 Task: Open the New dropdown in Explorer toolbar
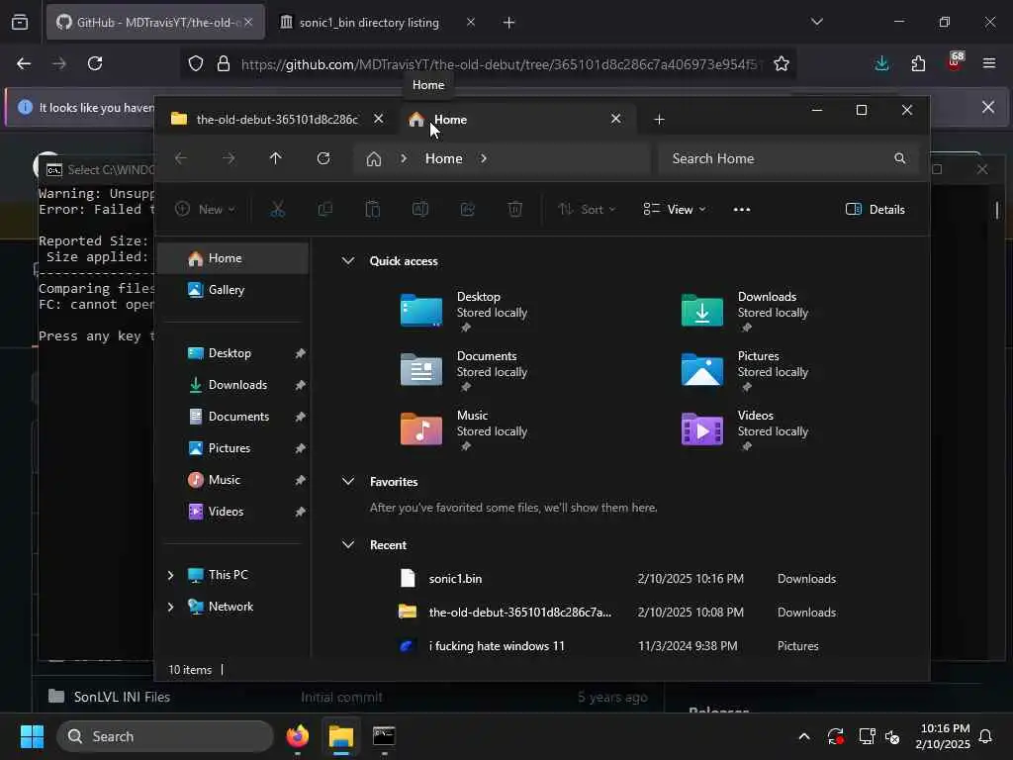click(x=206, y=209)
